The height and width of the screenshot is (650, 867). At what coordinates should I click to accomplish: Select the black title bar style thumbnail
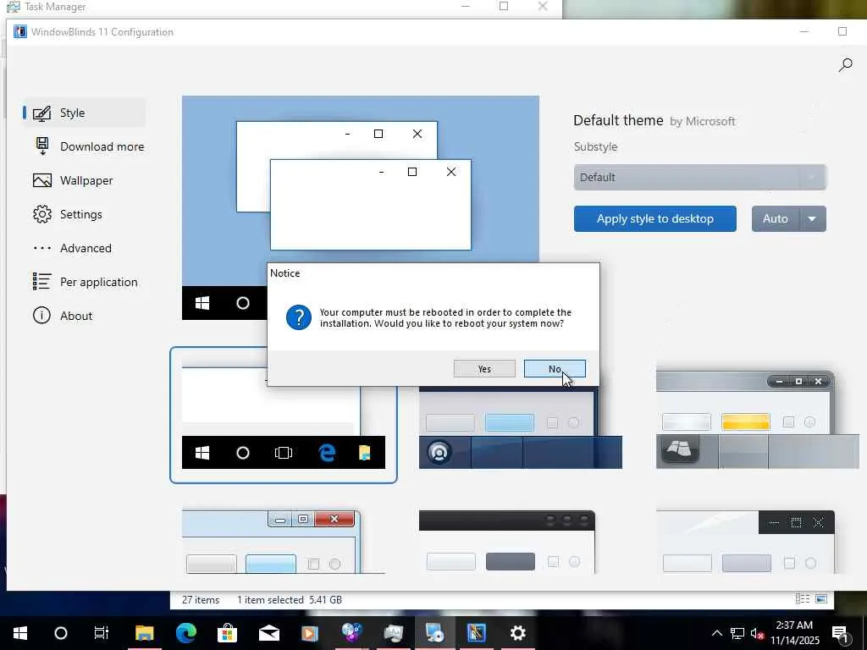pyautogui.click(x=507, y=542)
